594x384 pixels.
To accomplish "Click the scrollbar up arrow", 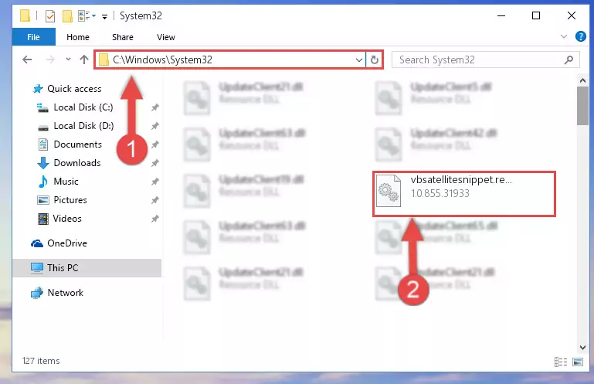I will (582, 80).
